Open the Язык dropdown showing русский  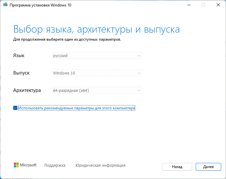[x=97, y=55]
